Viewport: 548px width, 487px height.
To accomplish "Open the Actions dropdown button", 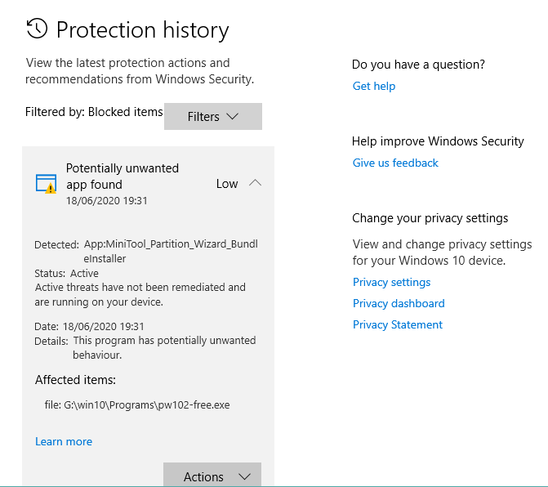I will pyautogui.click(x=212, y=476).
